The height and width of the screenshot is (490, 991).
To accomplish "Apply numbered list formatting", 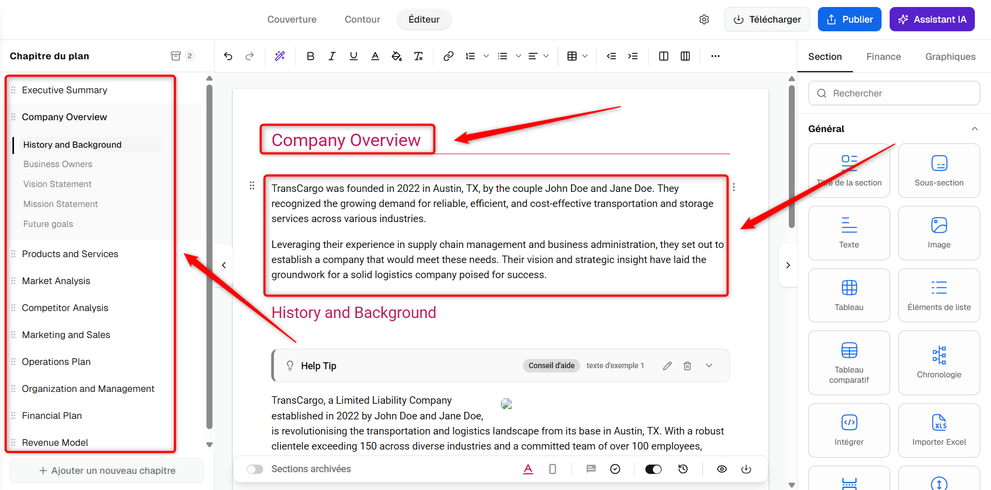I will tap(471, 56).
